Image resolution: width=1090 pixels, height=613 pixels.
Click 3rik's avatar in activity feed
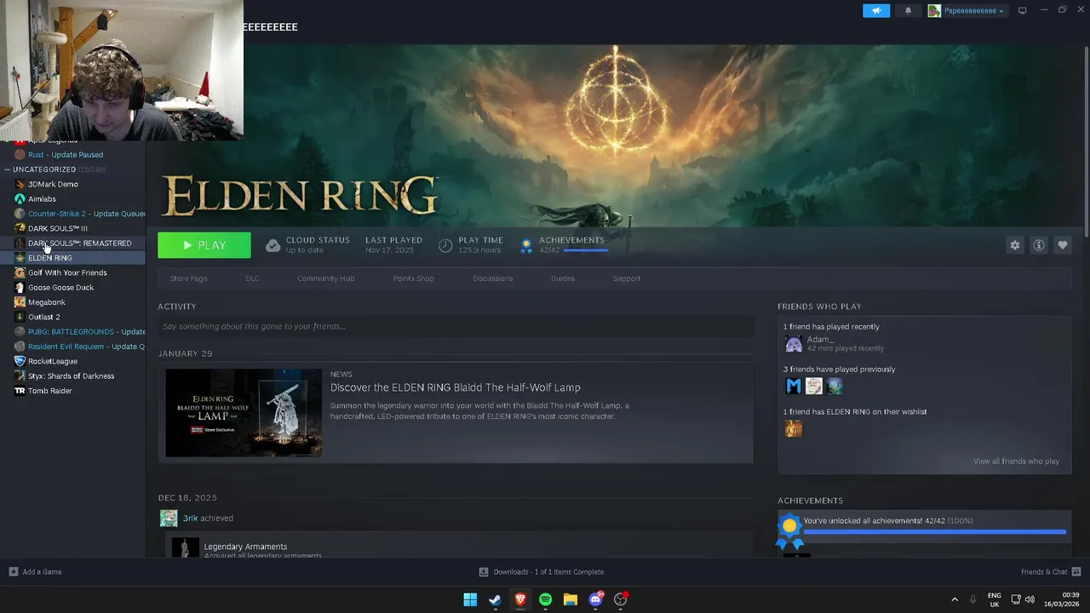pos(169,518)
